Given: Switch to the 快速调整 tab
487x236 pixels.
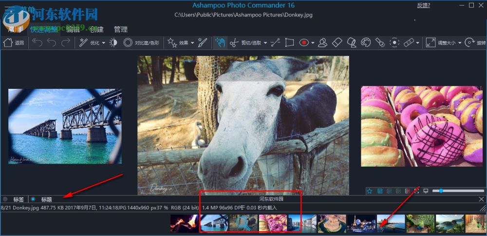Looking at the screenshot, I should 44,30.
